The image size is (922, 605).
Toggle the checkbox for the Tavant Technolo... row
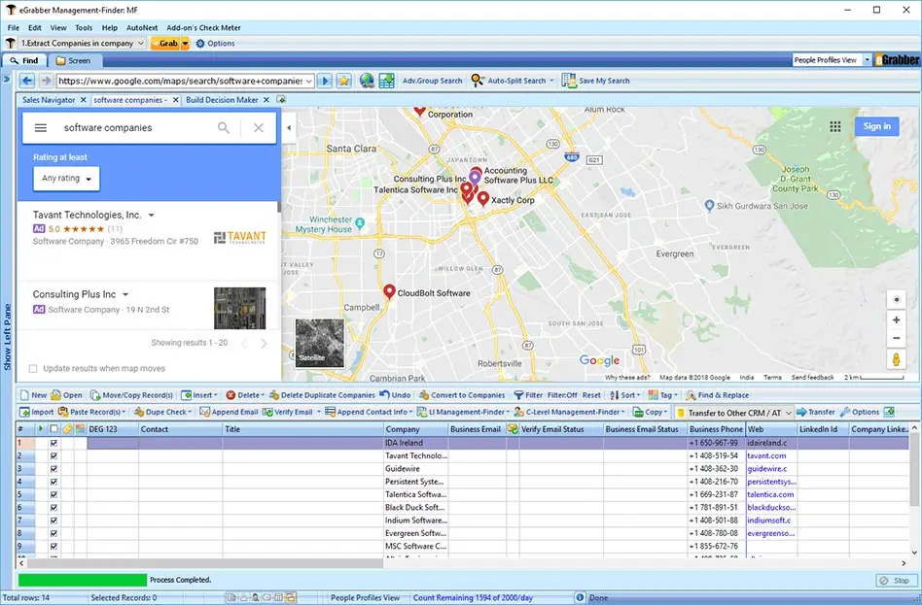pos(53,455)
